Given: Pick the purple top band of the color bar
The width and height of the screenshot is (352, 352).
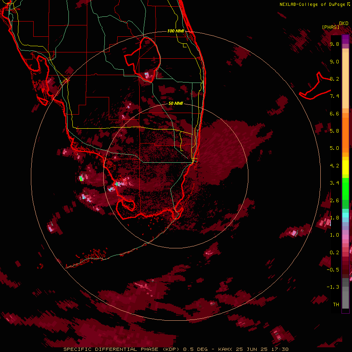Looking at the screenshot, I should tap(345, 39).
